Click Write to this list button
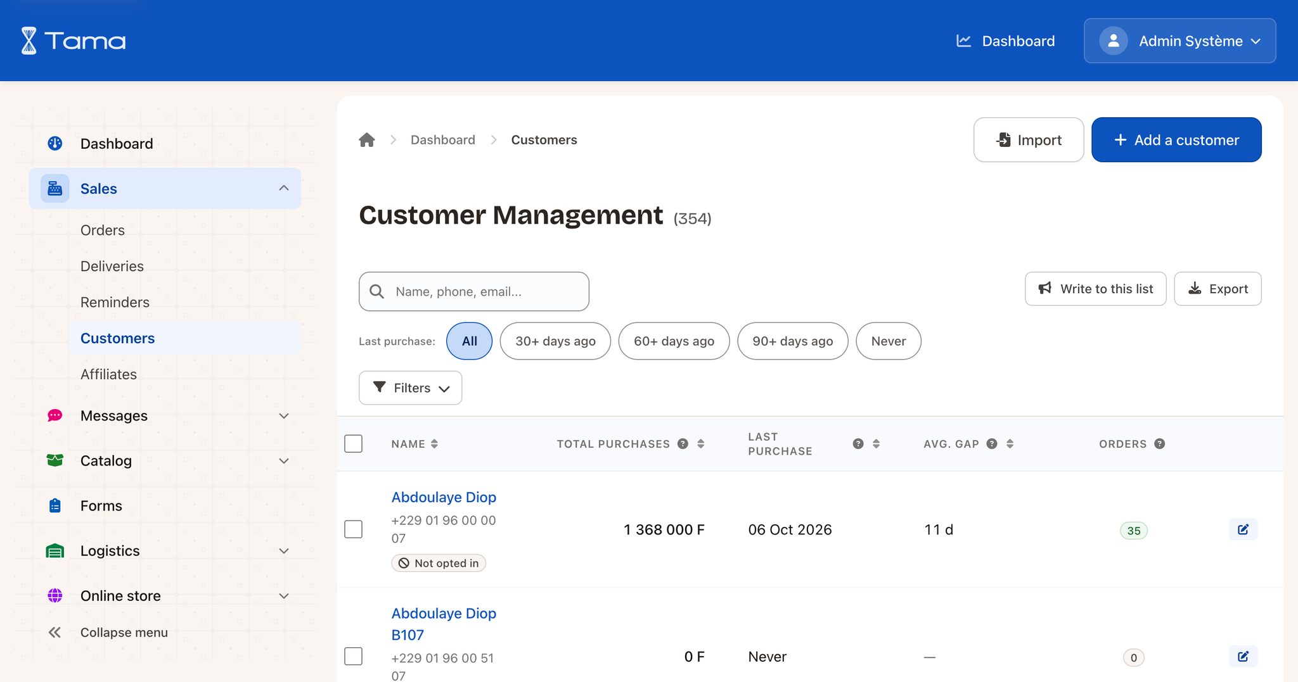Viewport: 1298px width, 682px height. pos(1095,289)
